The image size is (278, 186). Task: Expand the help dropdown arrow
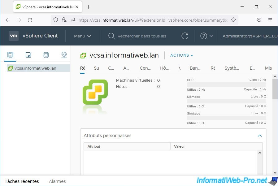pos(211,36)
